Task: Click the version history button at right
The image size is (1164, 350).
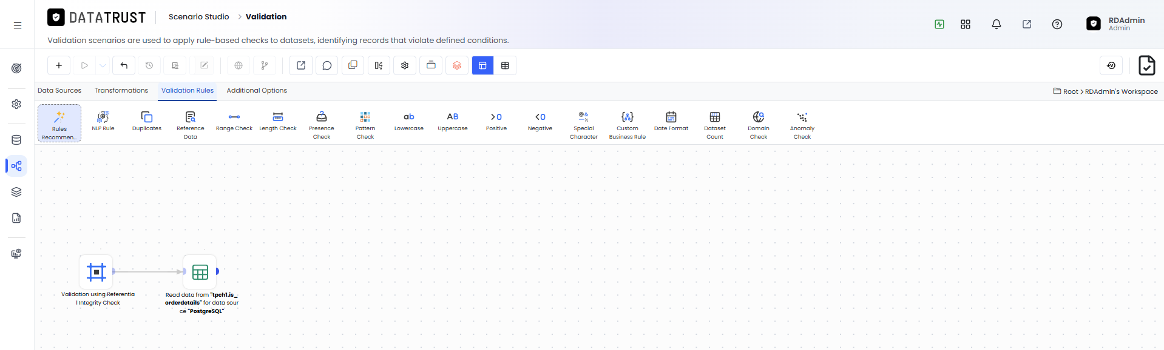Action: [x=1111, y=65]
